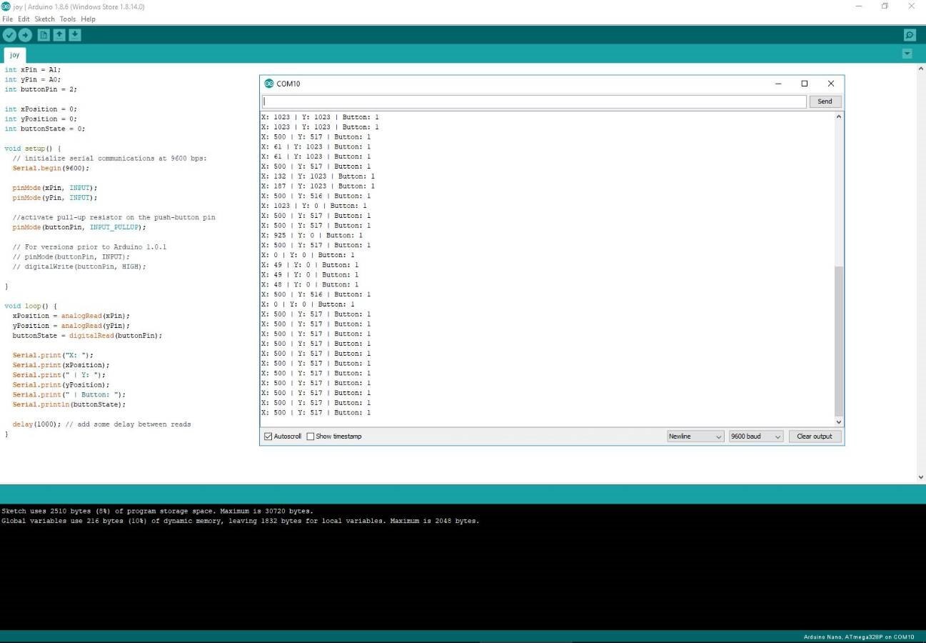Click the 'void loop() {' line
The height and width of the screenshot is (643, 926).
click(31, 306)
